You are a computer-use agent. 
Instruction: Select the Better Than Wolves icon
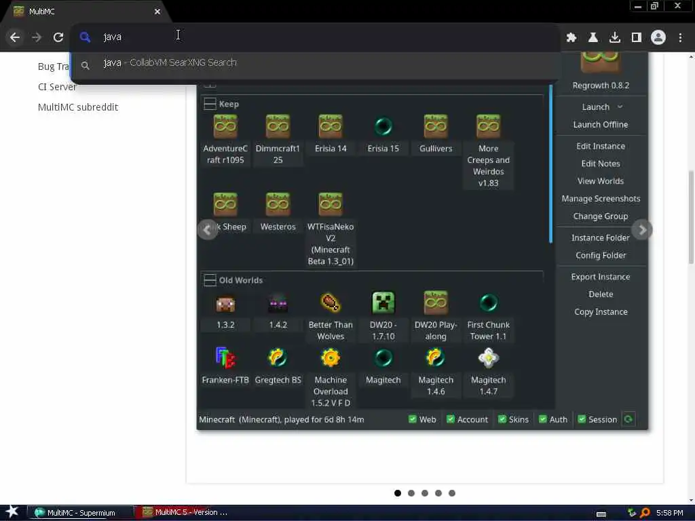(x=331, y=303)
